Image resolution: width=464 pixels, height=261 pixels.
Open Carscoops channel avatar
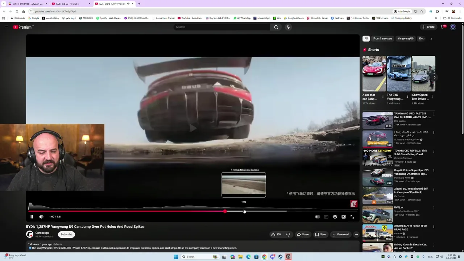point(30,235)
